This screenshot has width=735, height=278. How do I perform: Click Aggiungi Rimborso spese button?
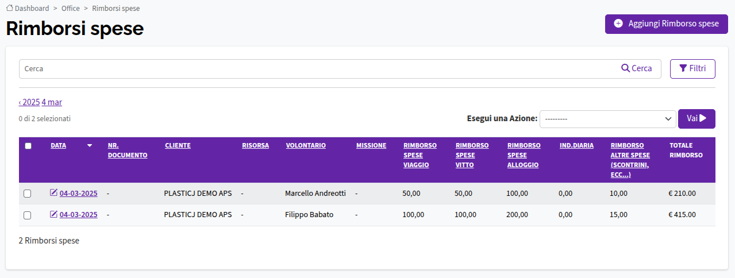tap(667, 24)
